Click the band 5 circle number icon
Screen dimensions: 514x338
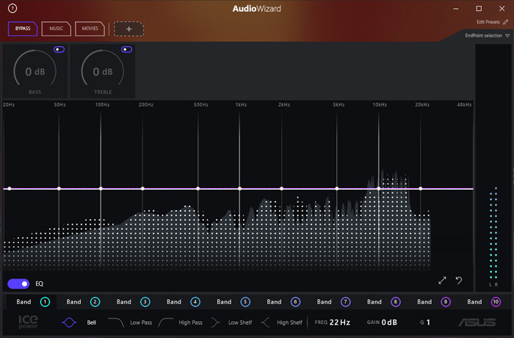tap(245, 301)
